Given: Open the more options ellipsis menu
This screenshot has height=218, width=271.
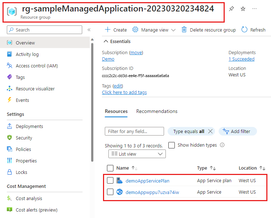Looking at the screenshot, I should point(254,9).
